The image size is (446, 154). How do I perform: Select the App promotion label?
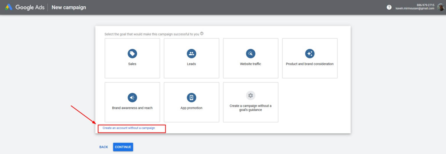pos(191,108)
